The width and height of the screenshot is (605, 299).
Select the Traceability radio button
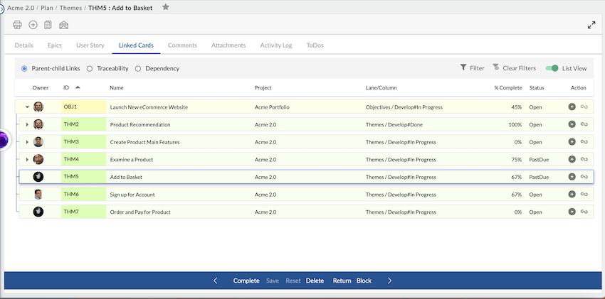(x=90, y=68)
